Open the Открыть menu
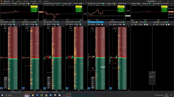174x97 pixels. pos(19,1)
